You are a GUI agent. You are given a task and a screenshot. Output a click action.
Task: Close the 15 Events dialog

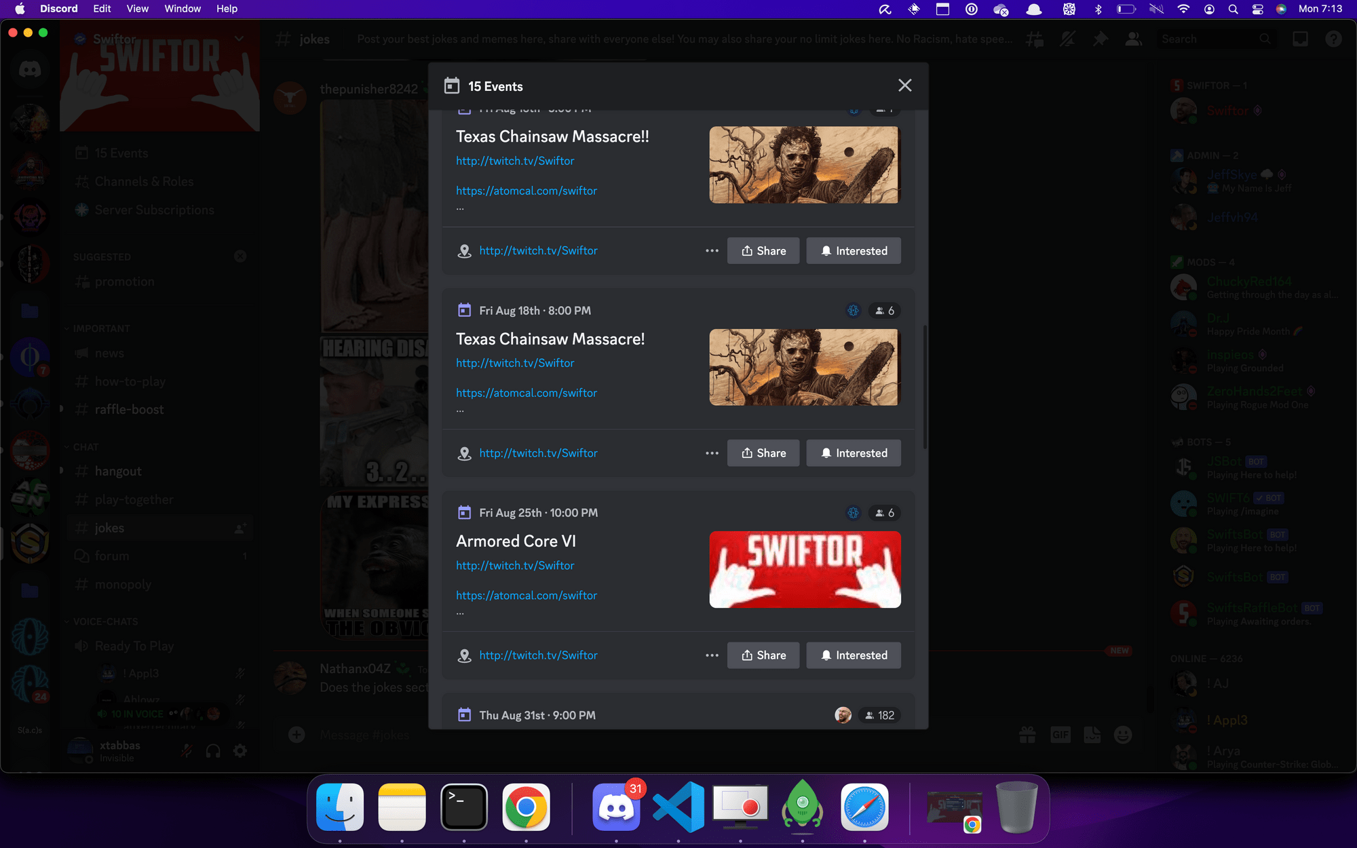pyautogui.click(x=904, y=85)
